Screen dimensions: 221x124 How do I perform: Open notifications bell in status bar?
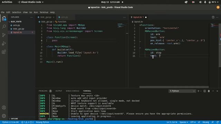tap(218, 122)
